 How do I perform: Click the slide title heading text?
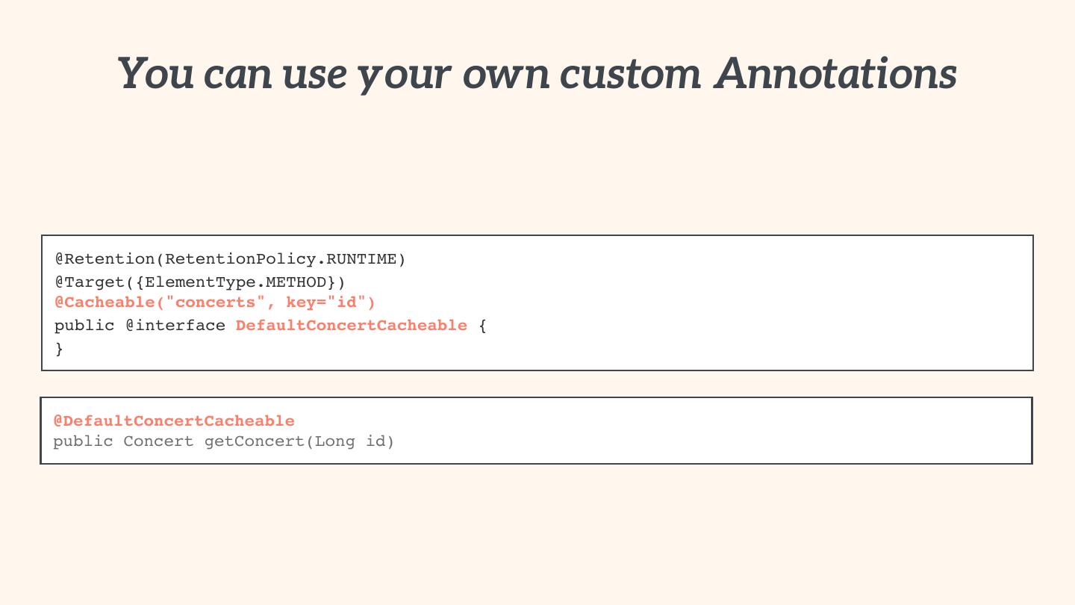pyautogui.click(x=537, y=73)
